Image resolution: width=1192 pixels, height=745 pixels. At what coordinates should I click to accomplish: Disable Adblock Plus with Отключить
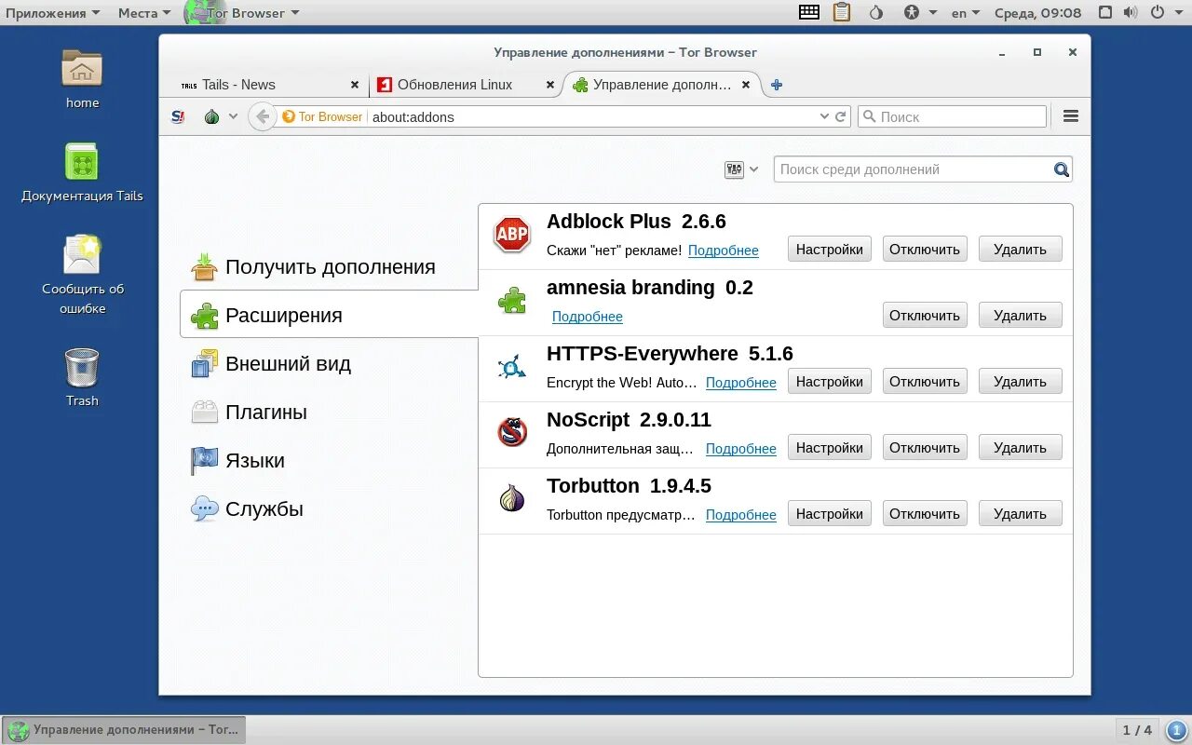pyautogui.click(x=925, y=249)
